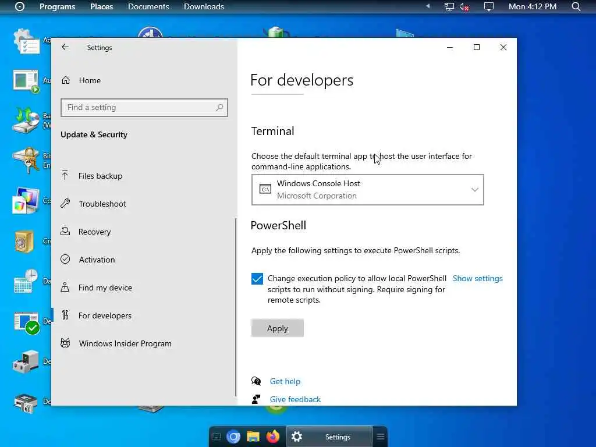Select the Activation label in sidebar
The height and width of the screenshot is (447, 596).
(97, 260)
